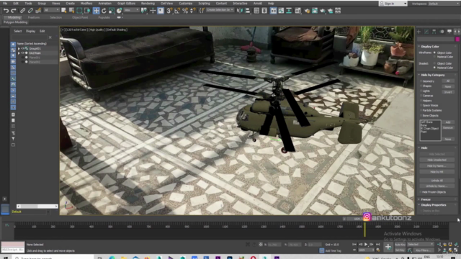Click the Undo arrow icon

[6, 11]
